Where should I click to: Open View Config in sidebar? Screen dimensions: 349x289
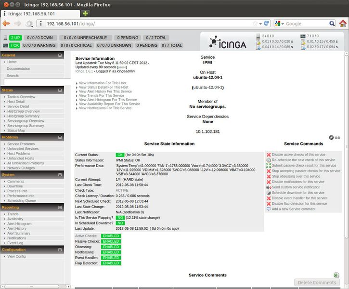[16, 256]
